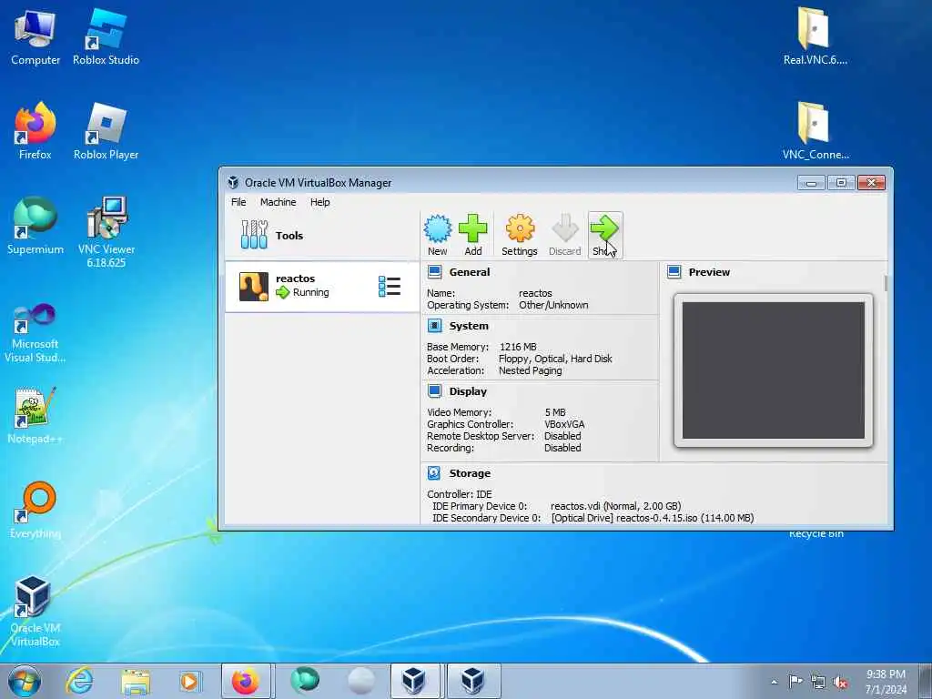This screenshot has height=699, width=932.
Task: Select the reactos virtual machine entry
Action: [321, 287]
